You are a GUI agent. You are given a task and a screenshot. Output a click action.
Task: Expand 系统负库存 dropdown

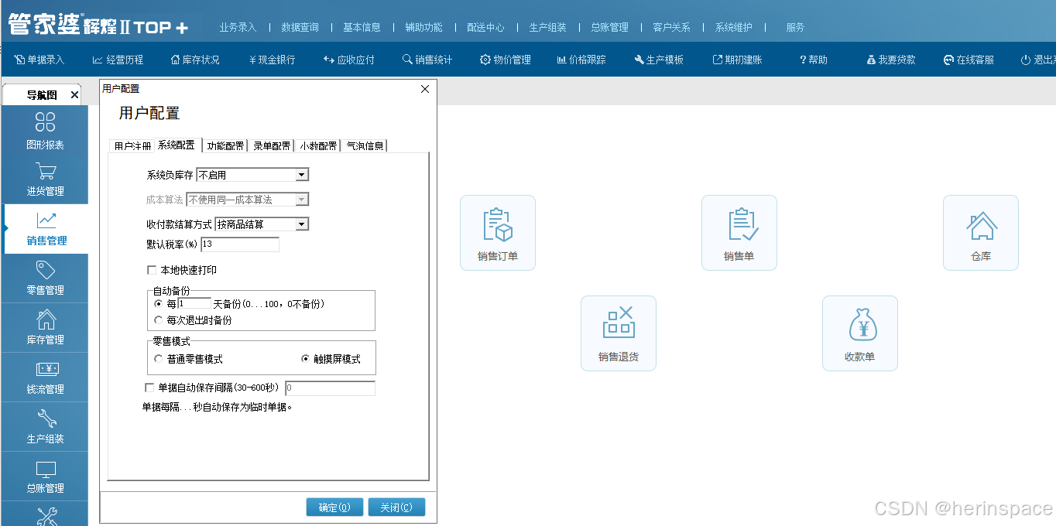click(302, 175)
